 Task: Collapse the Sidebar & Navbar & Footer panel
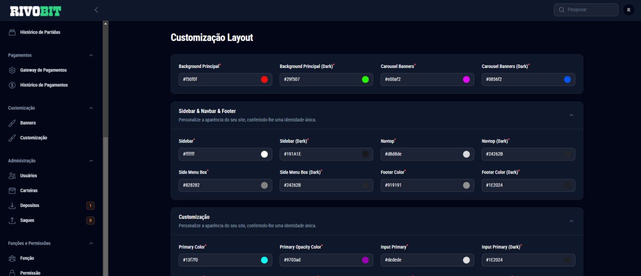[571, 115]
